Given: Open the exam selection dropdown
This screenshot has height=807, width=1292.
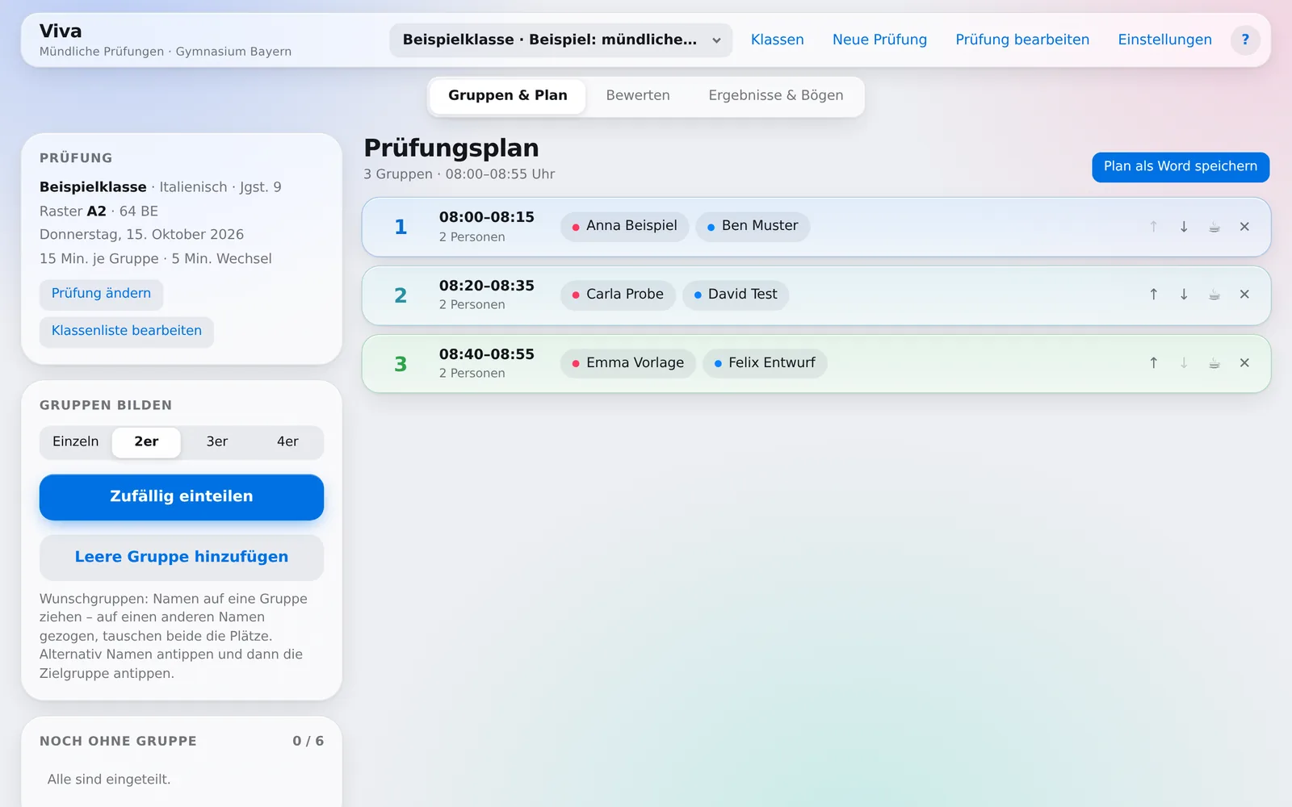Looking at the screenshot, I should 560,40.
